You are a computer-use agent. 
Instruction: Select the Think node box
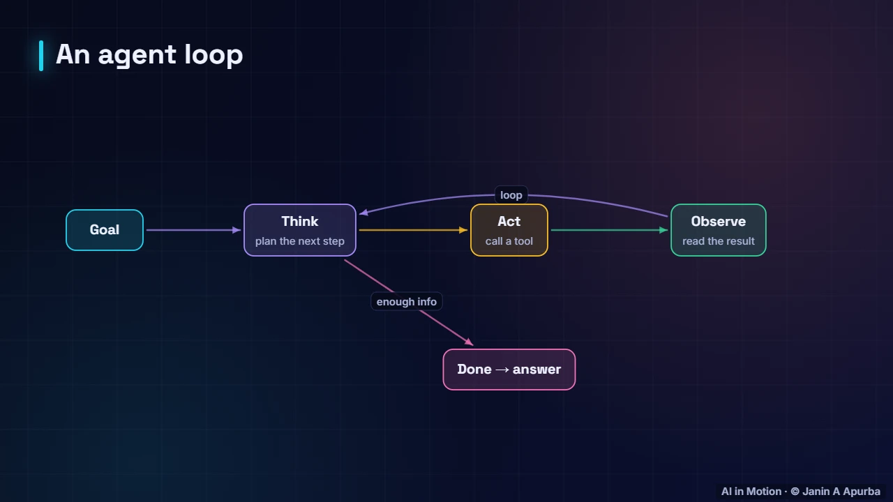[x=300, y=230]
